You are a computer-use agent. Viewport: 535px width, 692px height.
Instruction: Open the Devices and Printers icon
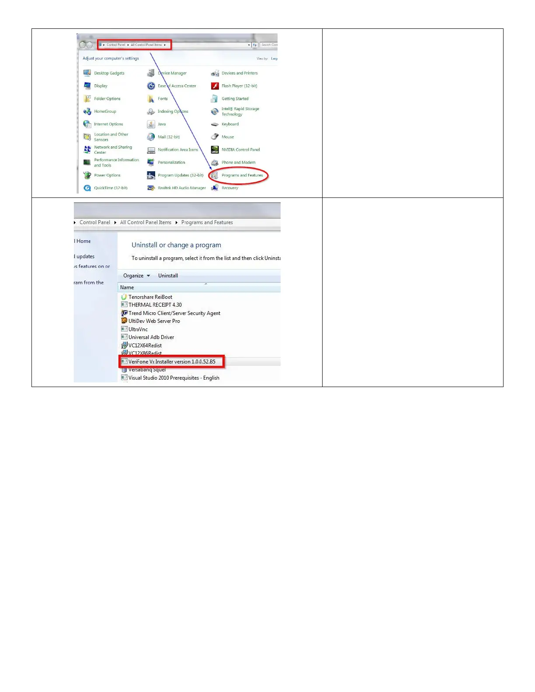[215, 73]
